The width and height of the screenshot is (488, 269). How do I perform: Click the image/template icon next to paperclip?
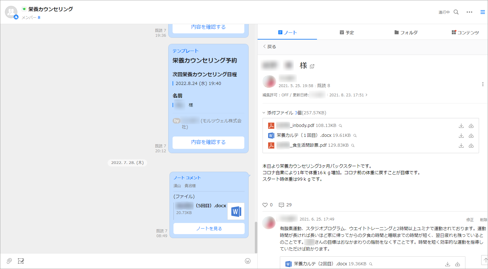click(x=21, y=261)
